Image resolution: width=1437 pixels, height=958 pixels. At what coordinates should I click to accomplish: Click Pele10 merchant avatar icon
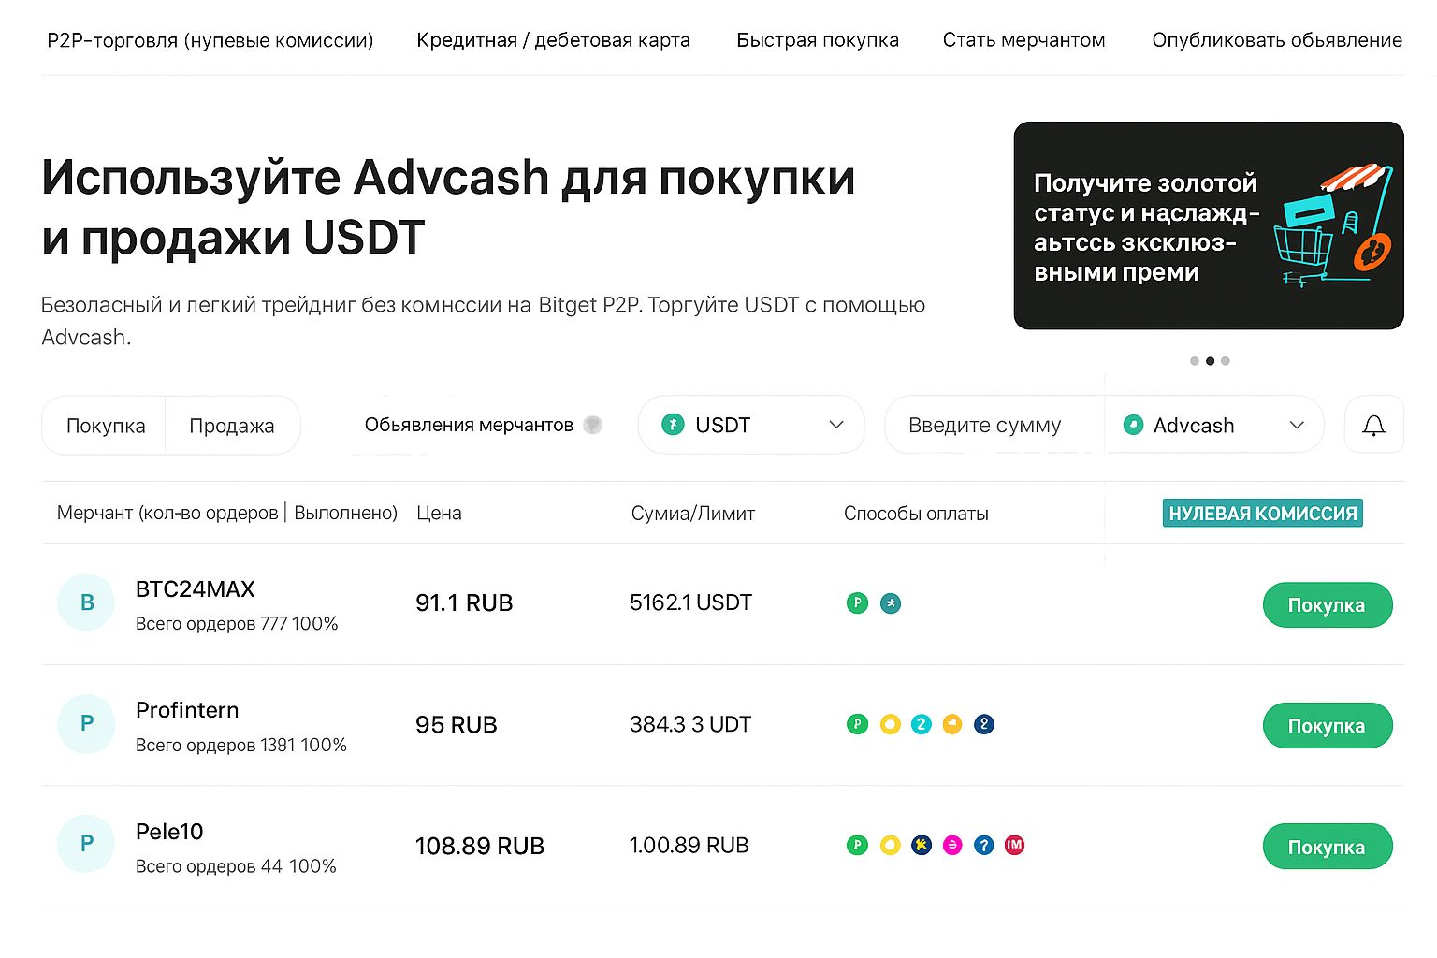click(x=86, y=844)
